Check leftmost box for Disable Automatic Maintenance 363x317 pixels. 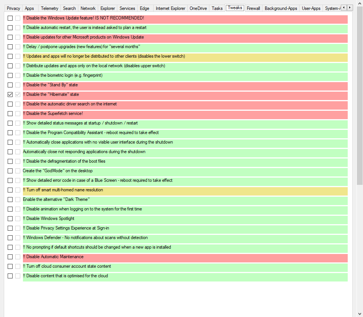tap(10, 257)
